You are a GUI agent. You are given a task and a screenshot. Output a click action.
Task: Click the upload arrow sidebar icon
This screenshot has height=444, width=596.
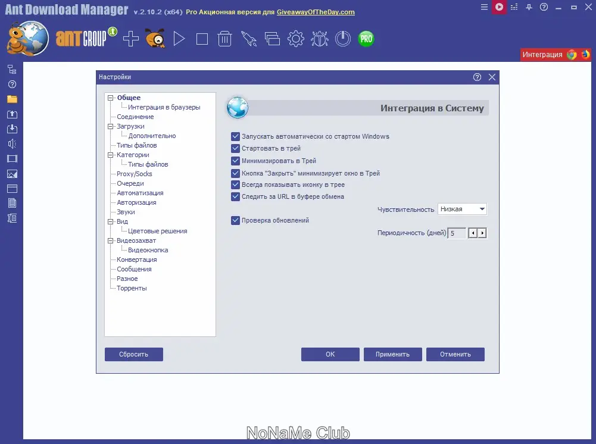click(12, 114)
